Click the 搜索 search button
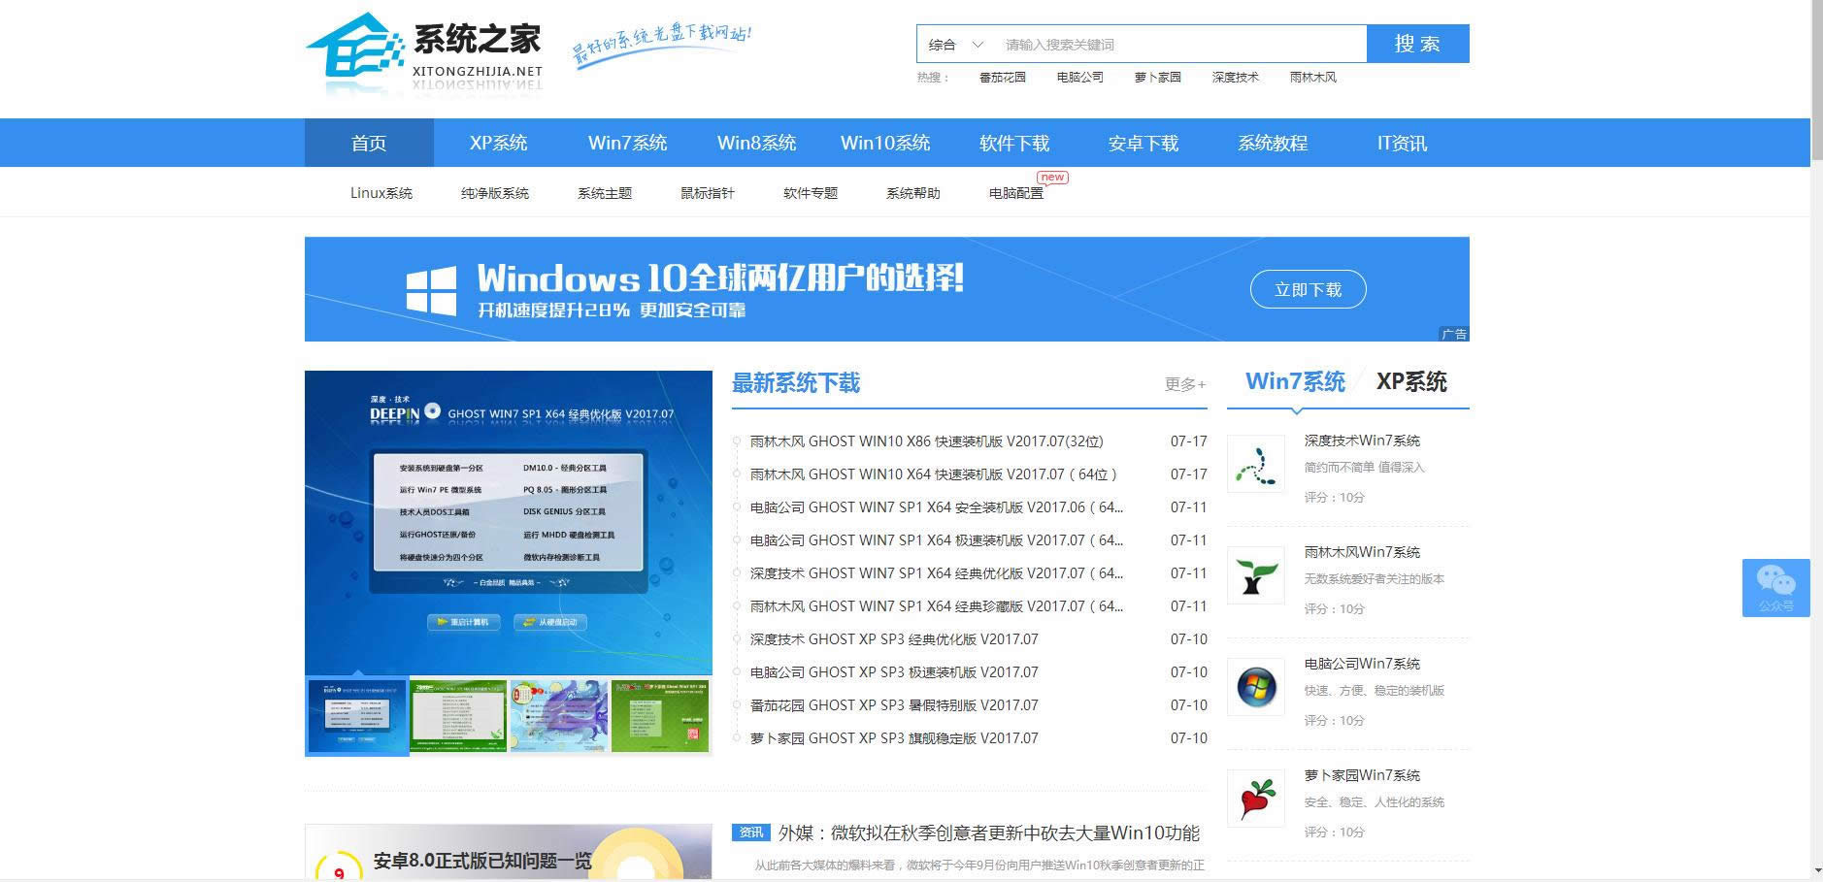This screenshot has height=882, width=1823. [1418, 44]
